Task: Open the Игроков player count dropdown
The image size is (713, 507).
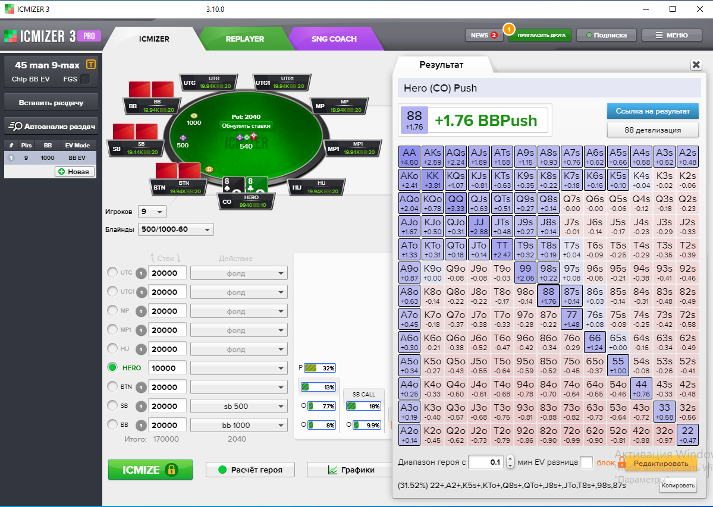Action: click(152, 212)
